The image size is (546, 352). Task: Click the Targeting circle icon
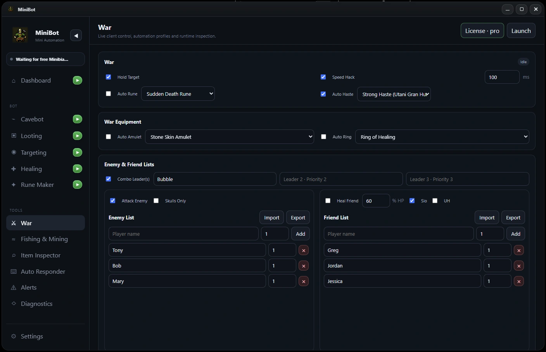point(14,152)
